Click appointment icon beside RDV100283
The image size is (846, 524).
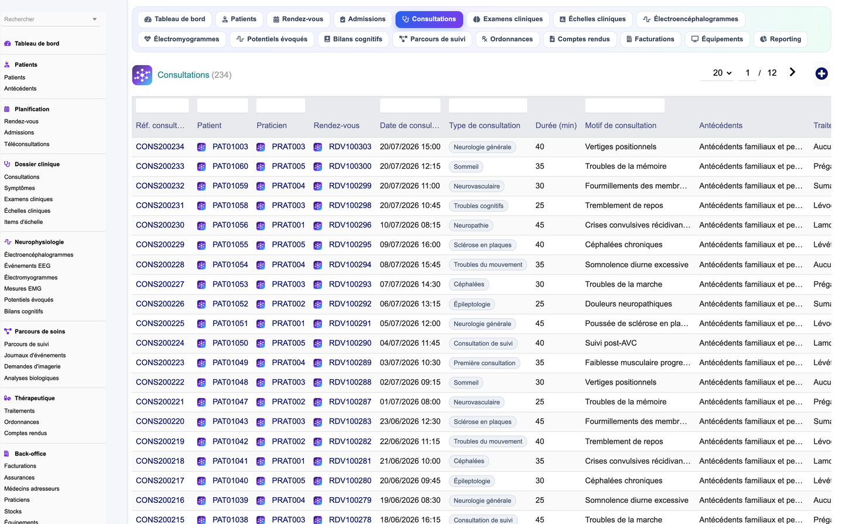pyautogui.click(x=318, y=422)
